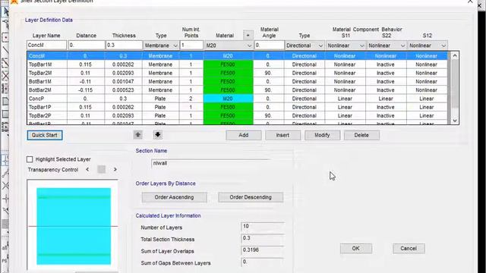Select the X-brace draw tool in left toolbar
Viewport: 486px width, 273px height.
click(x=5, y=76)
